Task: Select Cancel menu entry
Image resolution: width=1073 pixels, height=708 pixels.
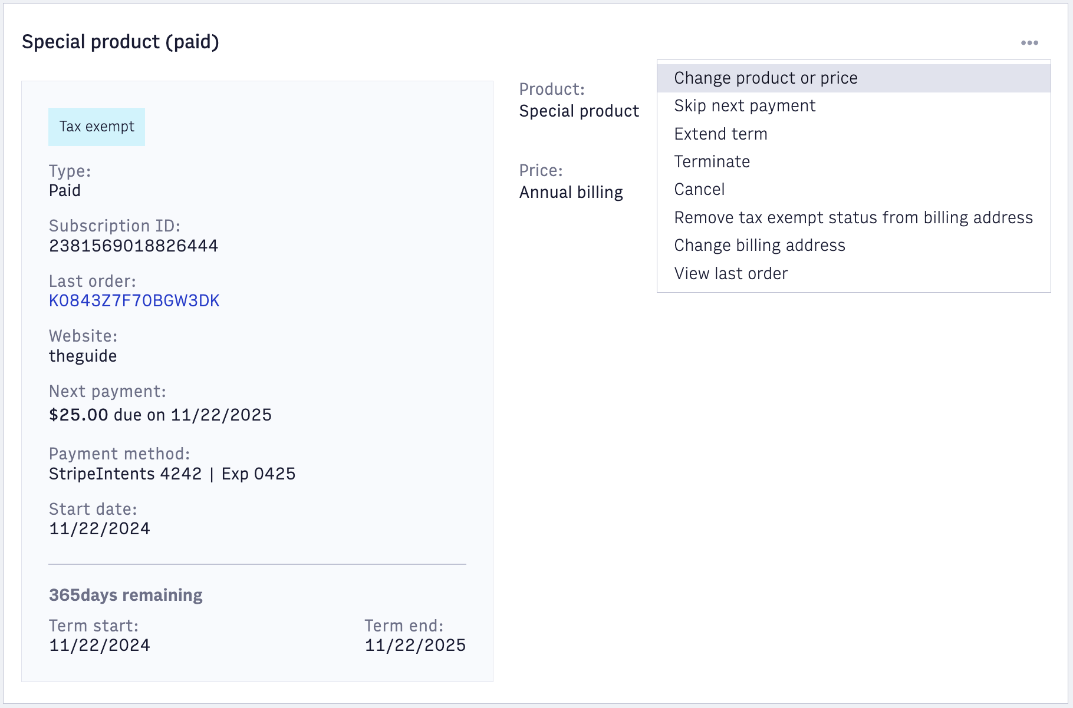Action: pos(854,190)
